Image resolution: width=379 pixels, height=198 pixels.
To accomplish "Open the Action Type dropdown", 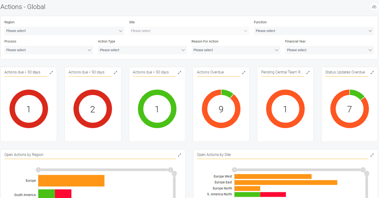I will (142, 50).
